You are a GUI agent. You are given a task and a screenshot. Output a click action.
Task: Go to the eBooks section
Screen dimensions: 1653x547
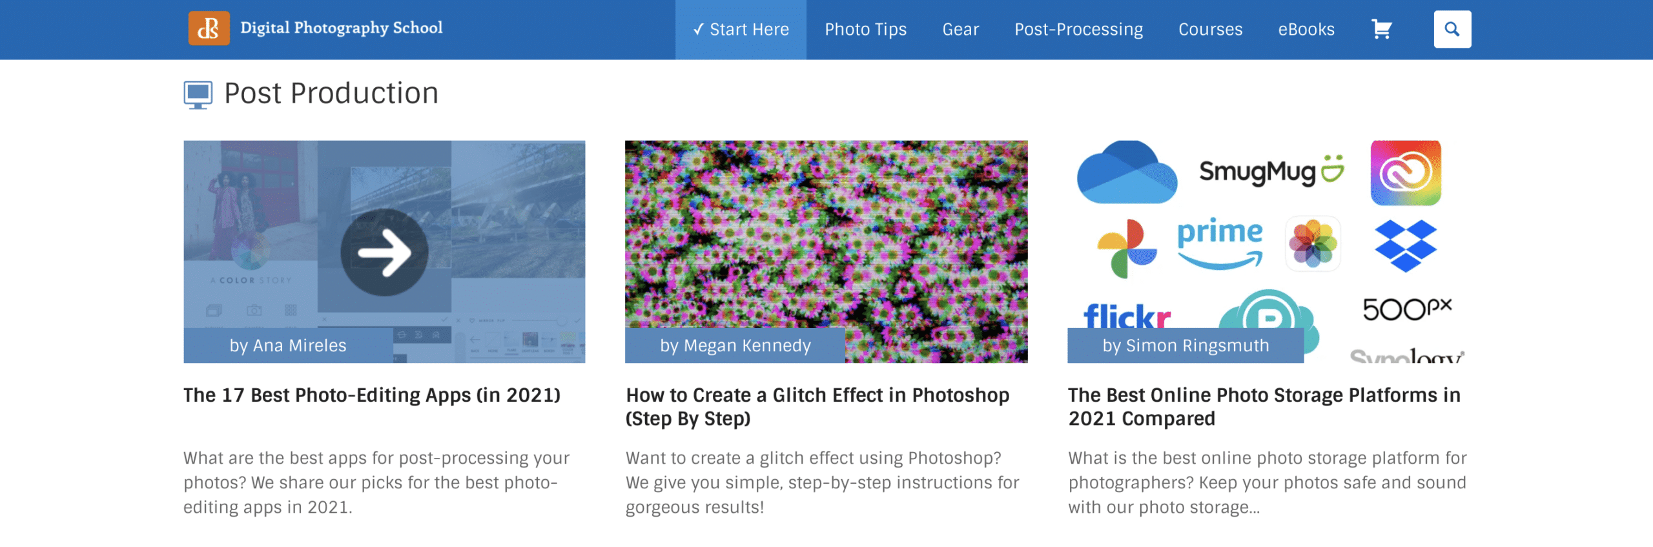coord(1306,30)
